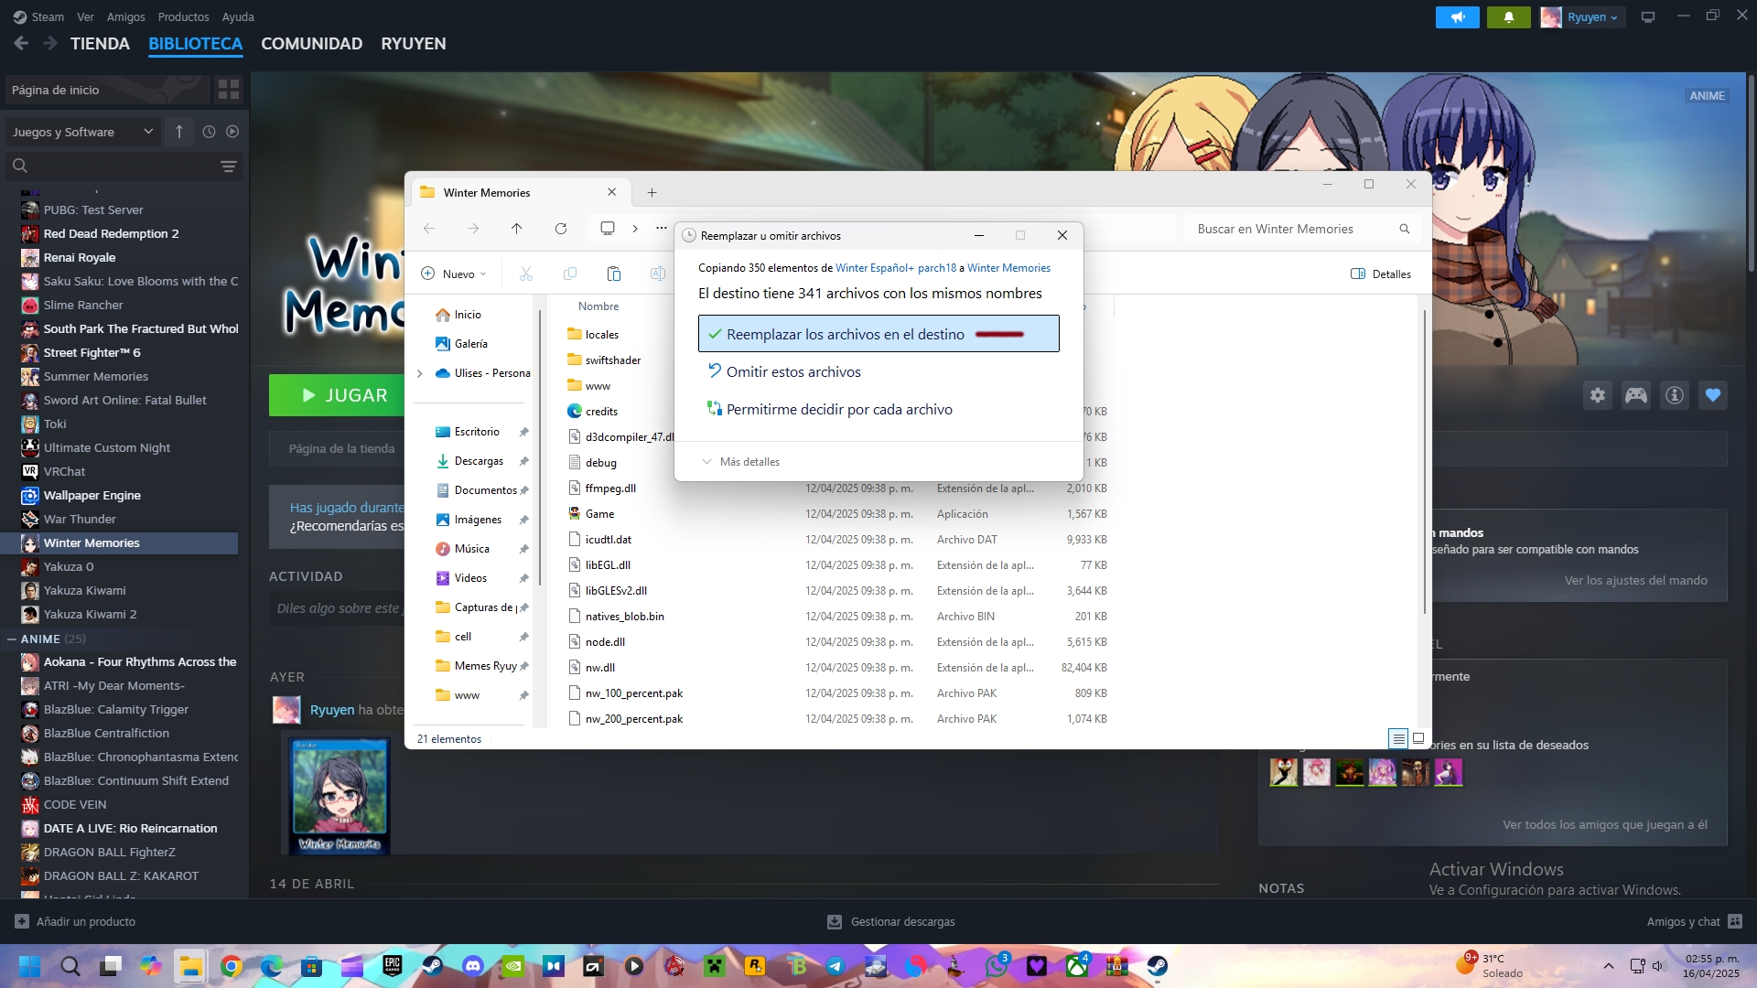
Task: Toggle Detalles pane in File Explorer
Action: (1381, 274)
